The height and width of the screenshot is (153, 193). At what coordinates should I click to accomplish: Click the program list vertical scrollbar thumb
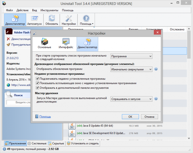coord(189,45)
